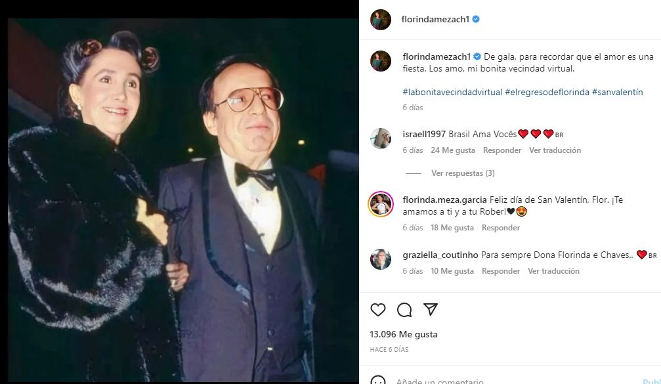Click the emoji picker smiley icon
The width and height of the screenshot is (661, 384).
click(x=378, y=381)
